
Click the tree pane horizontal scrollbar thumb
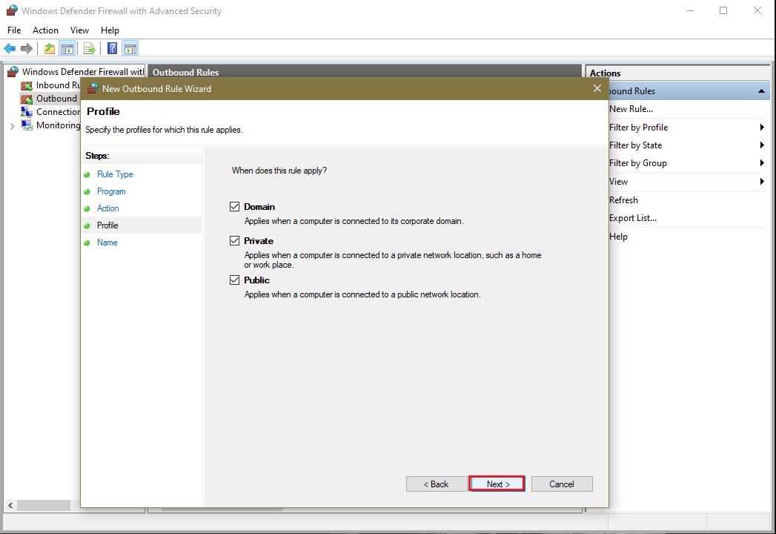click(44, 505)
